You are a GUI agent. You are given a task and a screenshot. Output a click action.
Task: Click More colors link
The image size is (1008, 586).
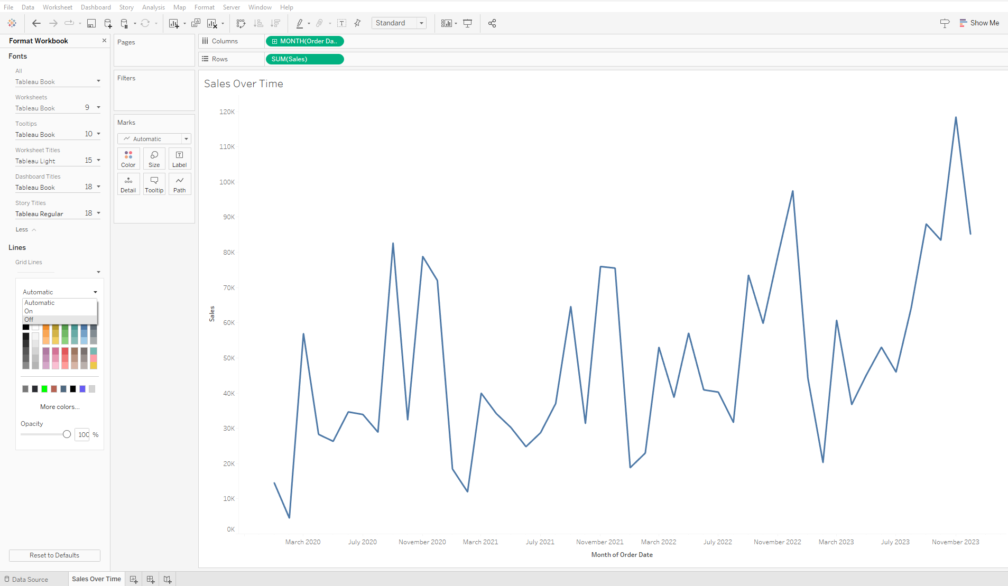click(x=60, y=407)
